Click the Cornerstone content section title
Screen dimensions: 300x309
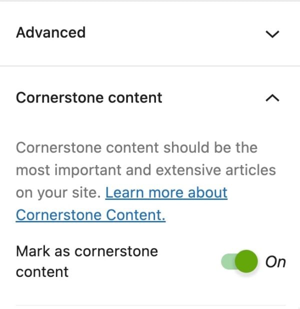(x=89, y=97)
